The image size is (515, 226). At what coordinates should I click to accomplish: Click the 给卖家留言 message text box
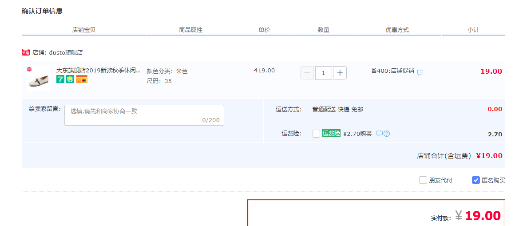(x=144, y=115)
